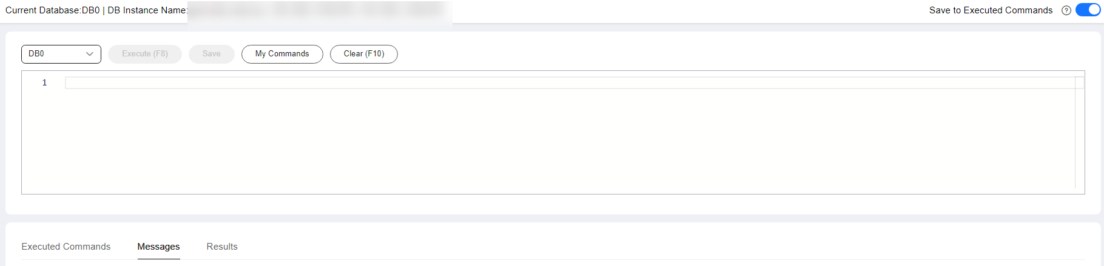Click Clear (F10) to empty the editor
Screen dimensions: 1104x266
pyautogui.click(x=364, y=54)
